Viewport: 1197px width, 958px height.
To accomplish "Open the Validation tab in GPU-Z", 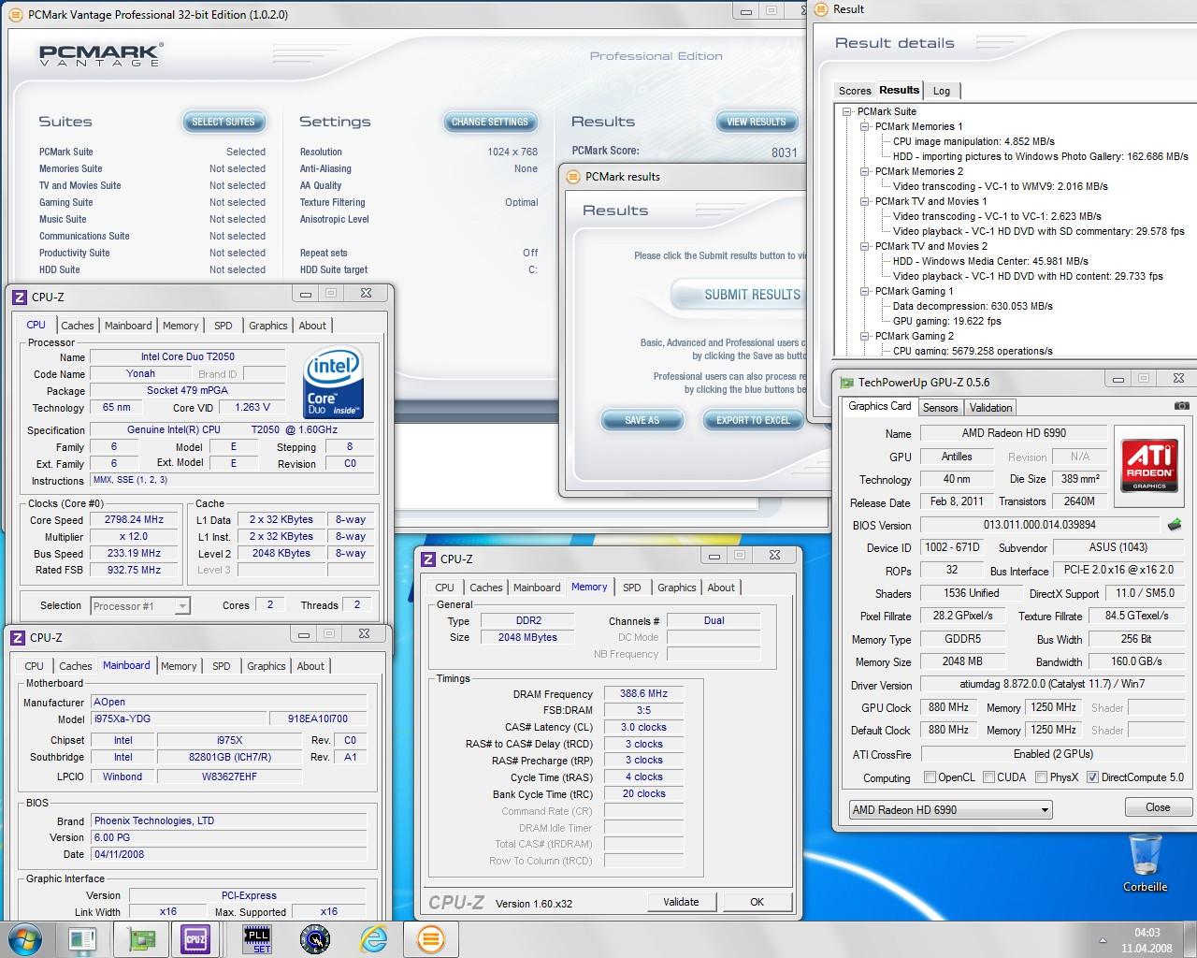I will tap(990, 407).
